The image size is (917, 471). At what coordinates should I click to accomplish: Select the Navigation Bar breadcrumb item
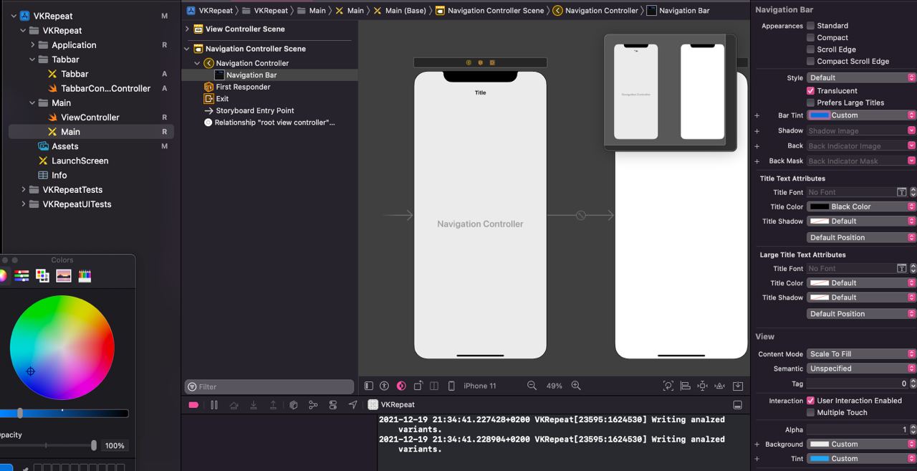coord(678,11)
